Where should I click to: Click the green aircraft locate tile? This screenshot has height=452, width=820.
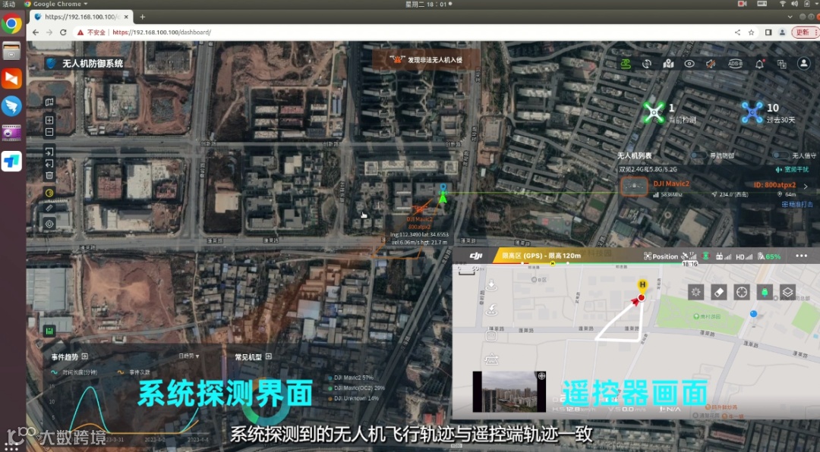(x=765, y=292)
